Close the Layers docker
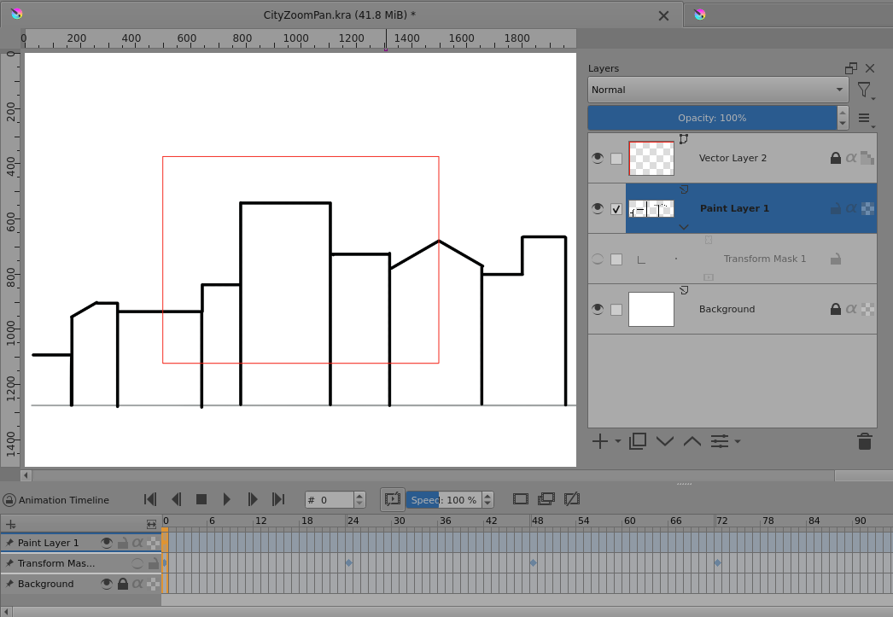Image resolution: width=893 pixels, height=617 pixels. point(870,68)
